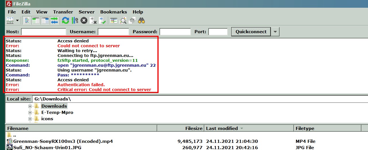Toggle local directory tree display
Screen dimensions: 368x150
point(36,20)
